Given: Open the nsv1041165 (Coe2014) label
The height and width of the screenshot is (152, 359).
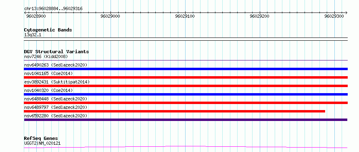Looking at the screenshot, I should tap(48, 73).
